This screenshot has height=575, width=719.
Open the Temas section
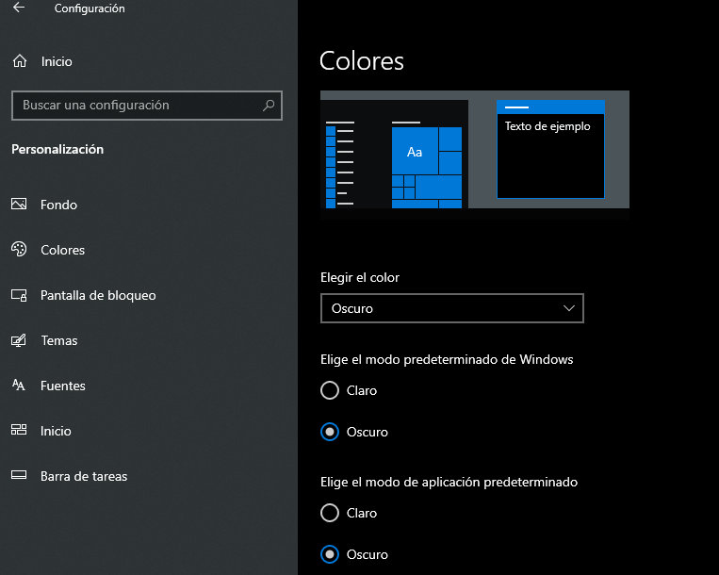(58, 340)
